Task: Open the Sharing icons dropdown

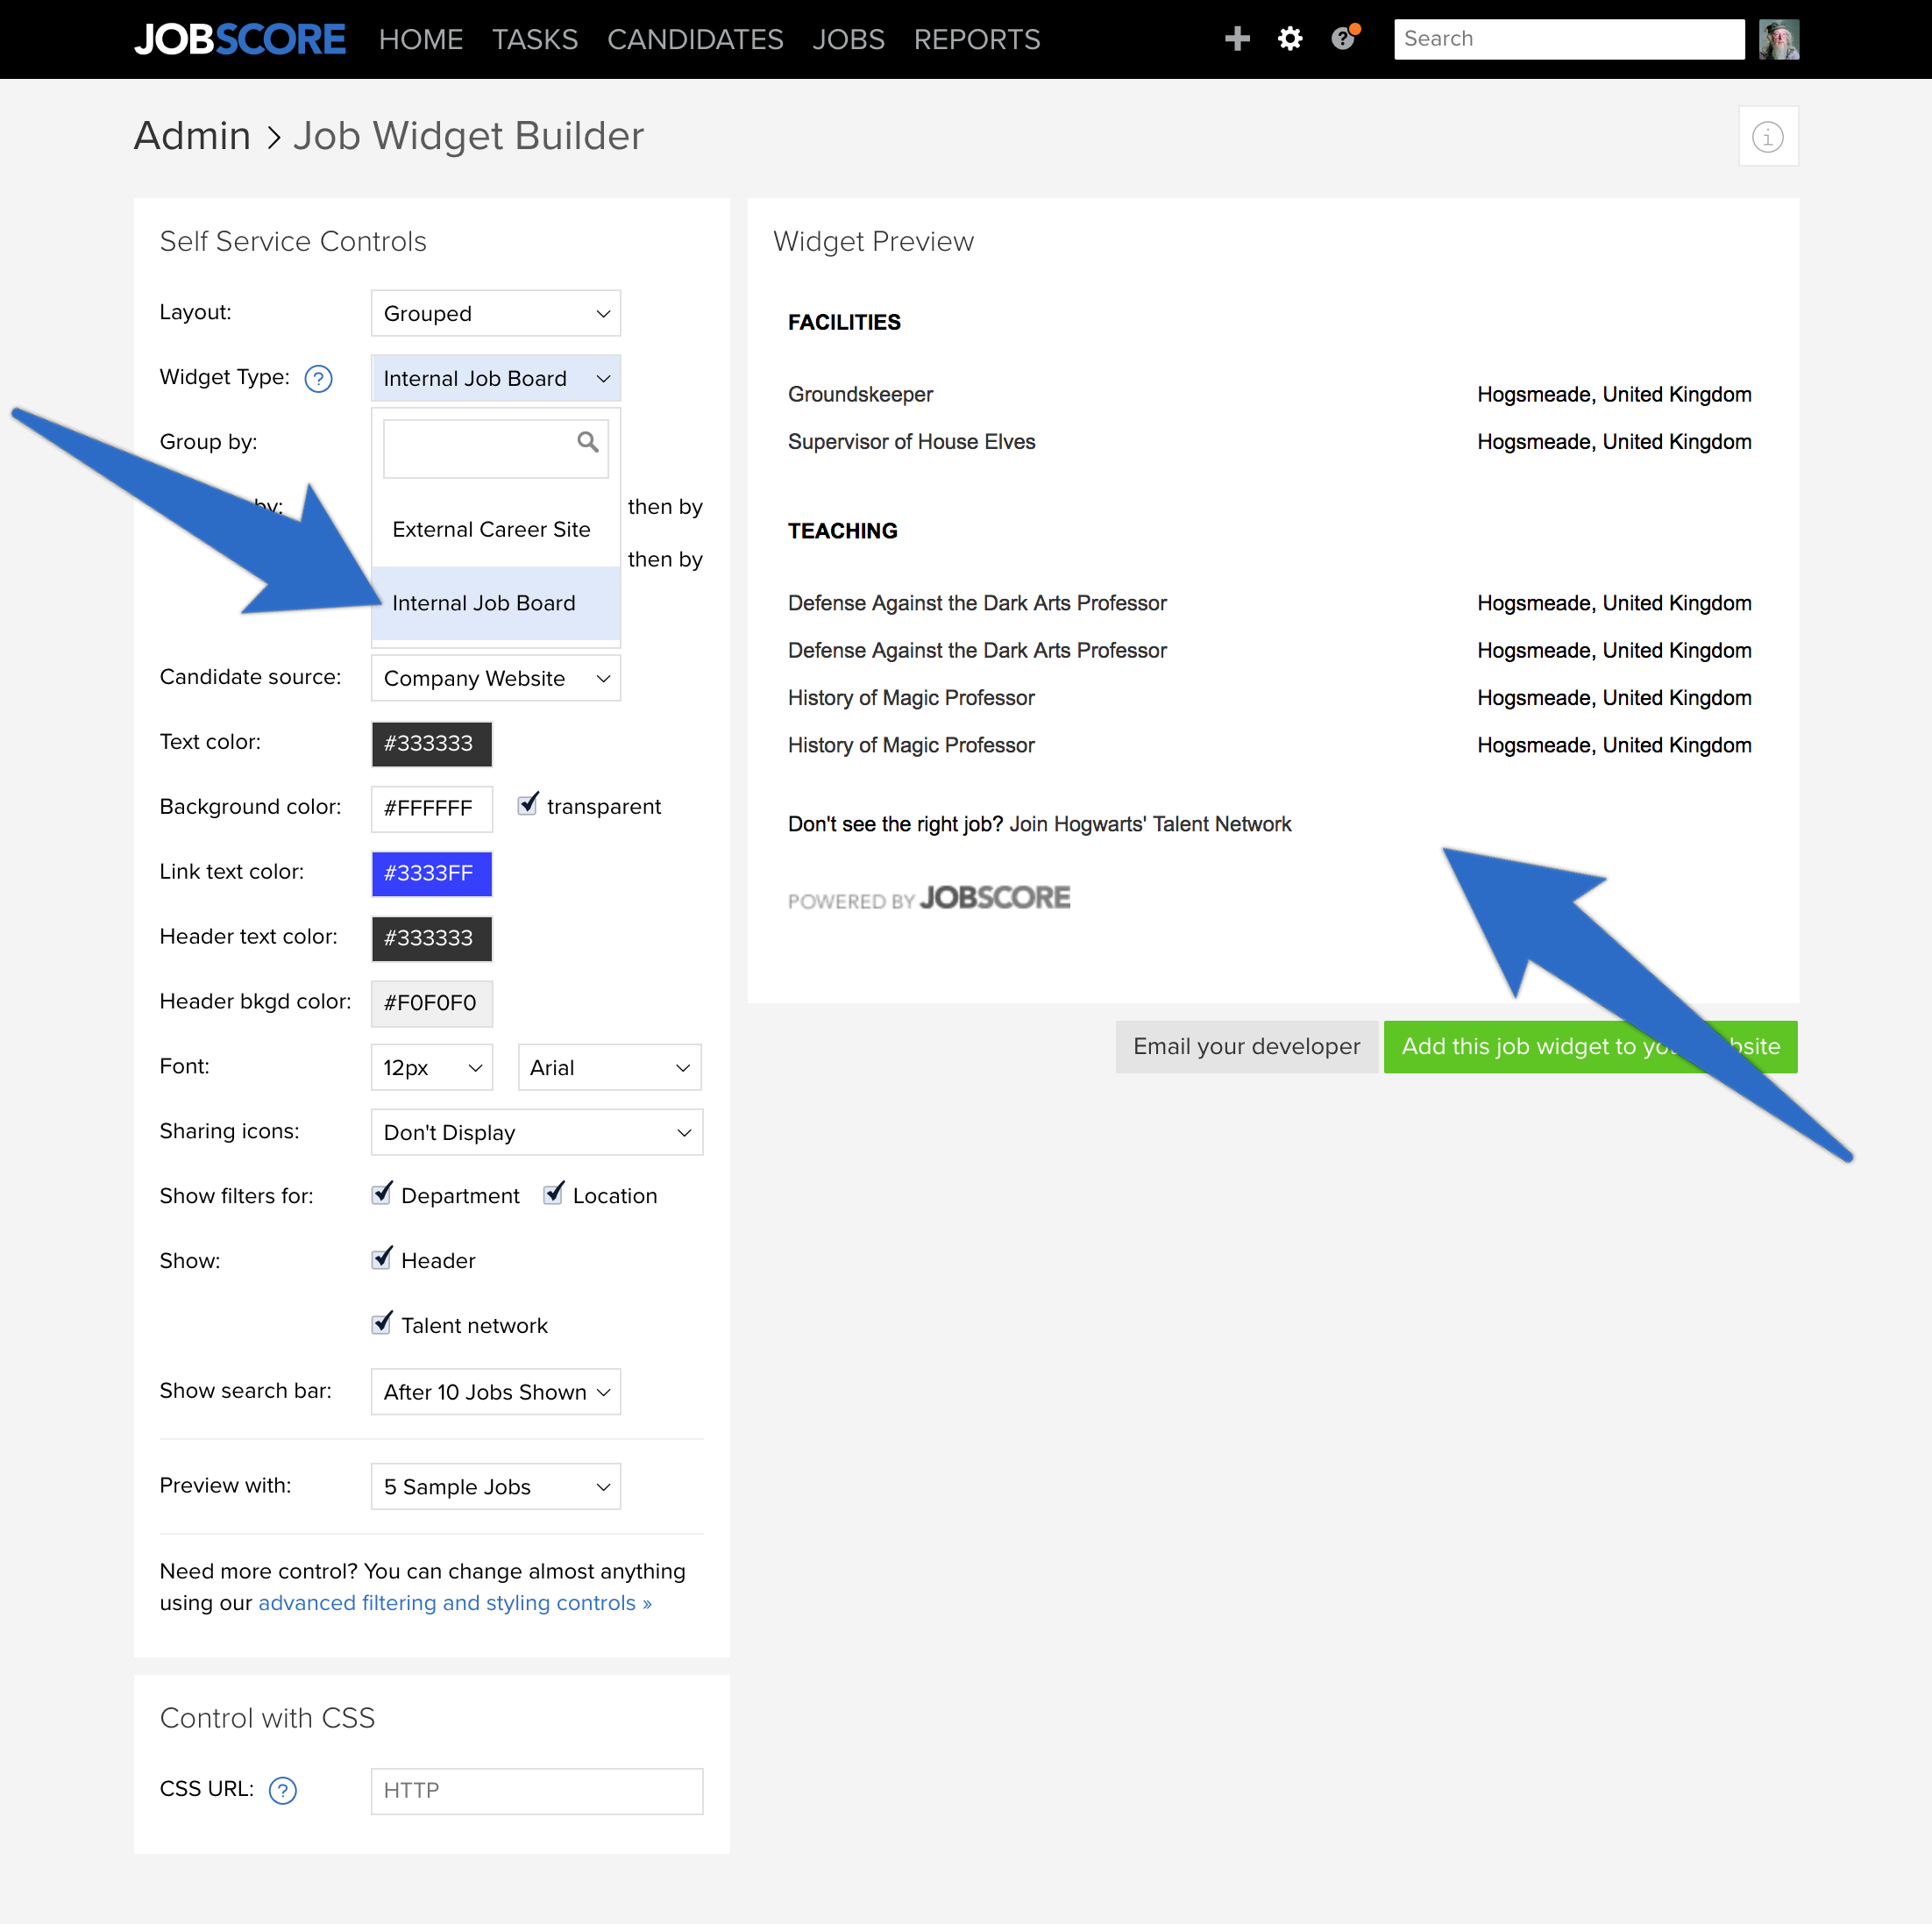Action: coord(537,1131)
